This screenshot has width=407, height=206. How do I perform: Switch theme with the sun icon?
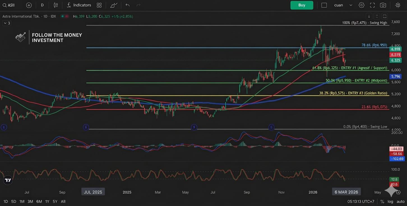397,5
